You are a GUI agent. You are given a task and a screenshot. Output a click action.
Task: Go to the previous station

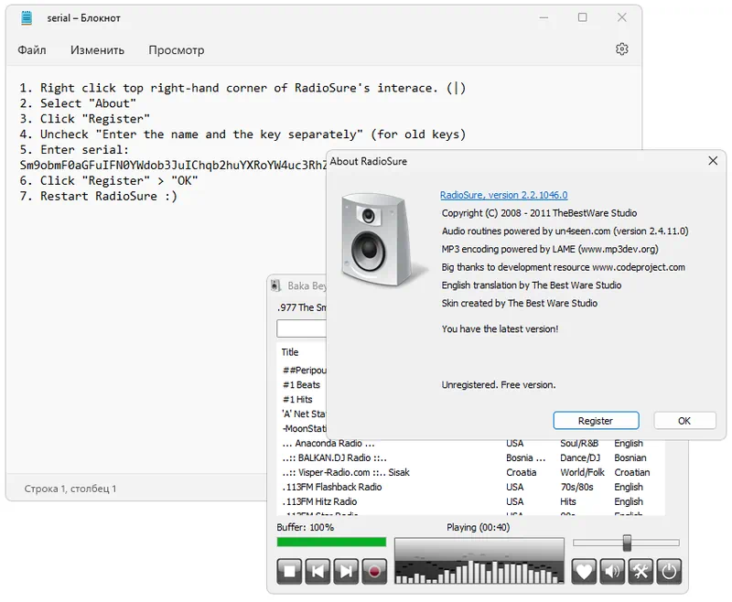[x=318, y=571]
